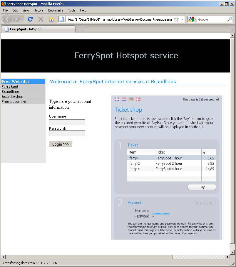Click the vertical scrollbar down arrow
The height and width of the screenshot is (267, 236).
coord(232,252)
